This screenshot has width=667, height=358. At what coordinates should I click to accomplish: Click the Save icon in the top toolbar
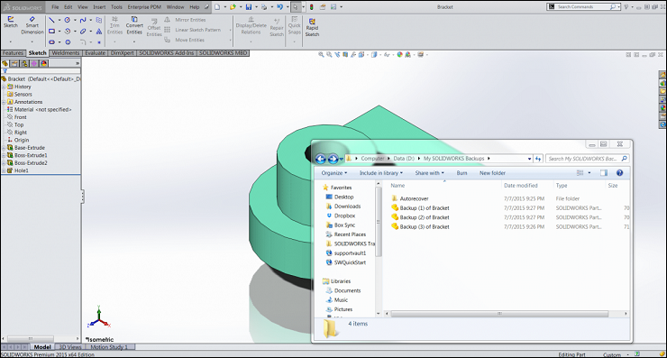[249, 7]
